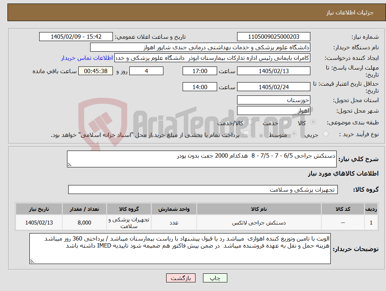This screenshot has height=291, width=386.
Task: Click the unit cell عدد
Action: tap(174, 223)
